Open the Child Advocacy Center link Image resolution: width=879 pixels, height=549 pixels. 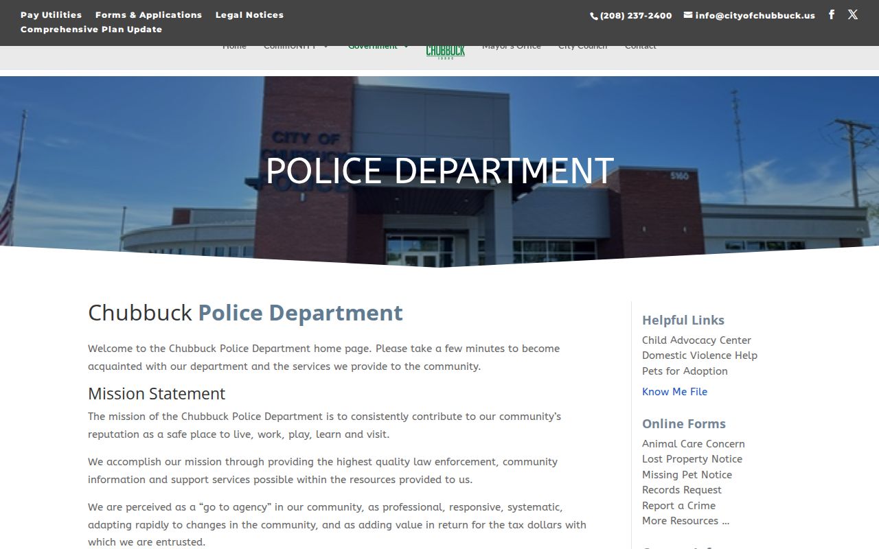696,340
